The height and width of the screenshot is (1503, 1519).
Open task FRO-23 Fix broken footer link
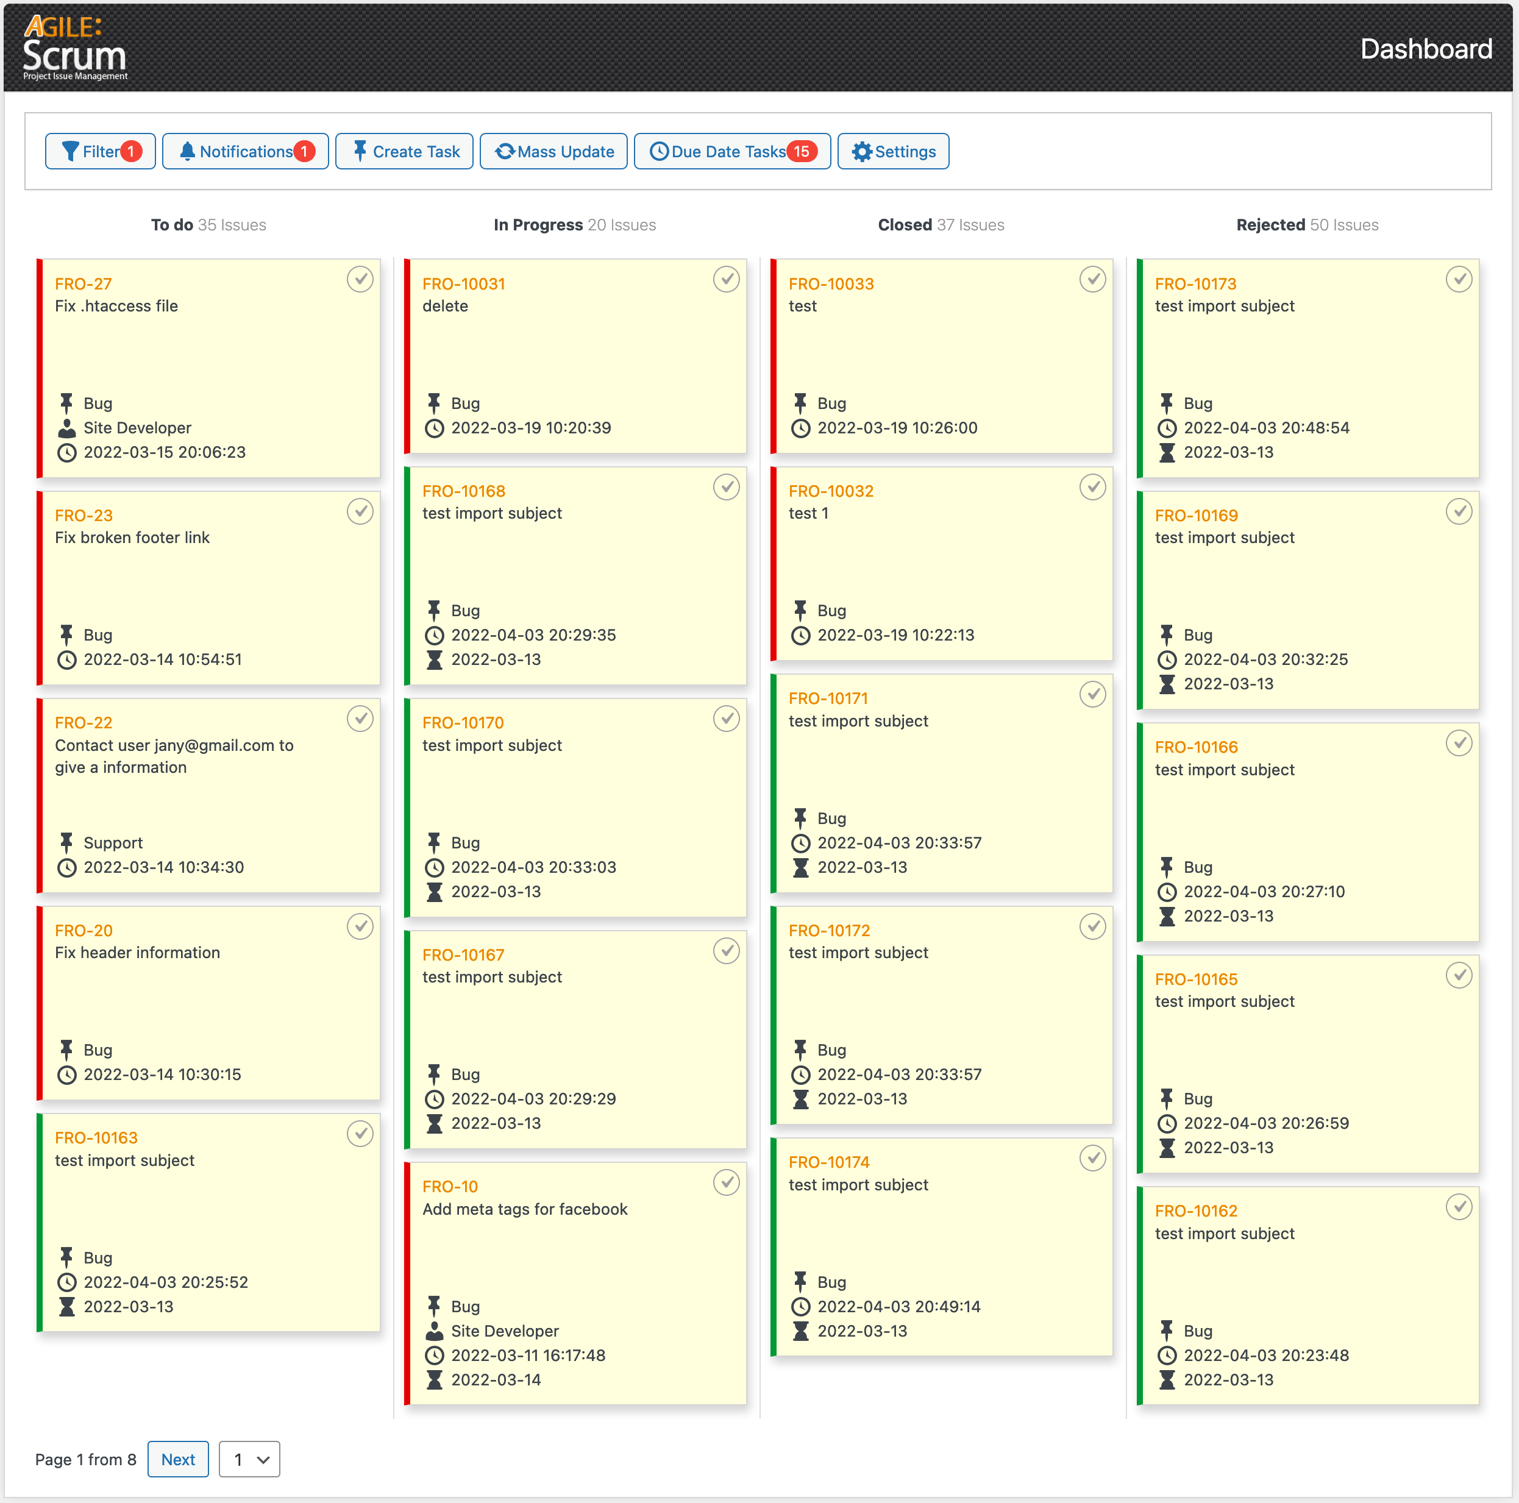pos(84,516)
